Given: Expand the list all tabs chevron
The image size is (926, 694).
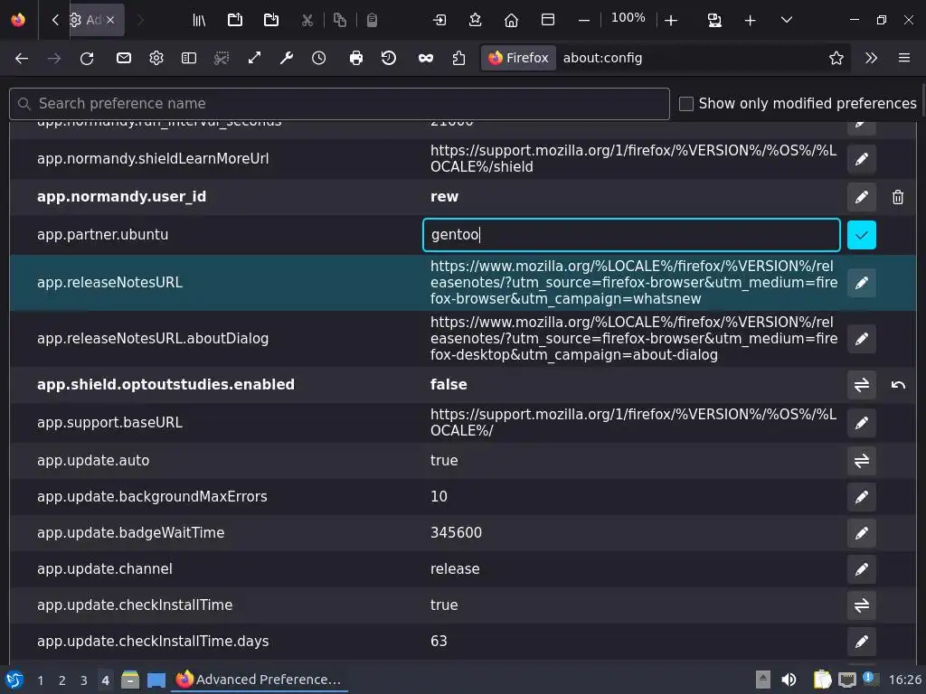Looking at the screenshot, I should pyautogui.click(x=787, y=20).
